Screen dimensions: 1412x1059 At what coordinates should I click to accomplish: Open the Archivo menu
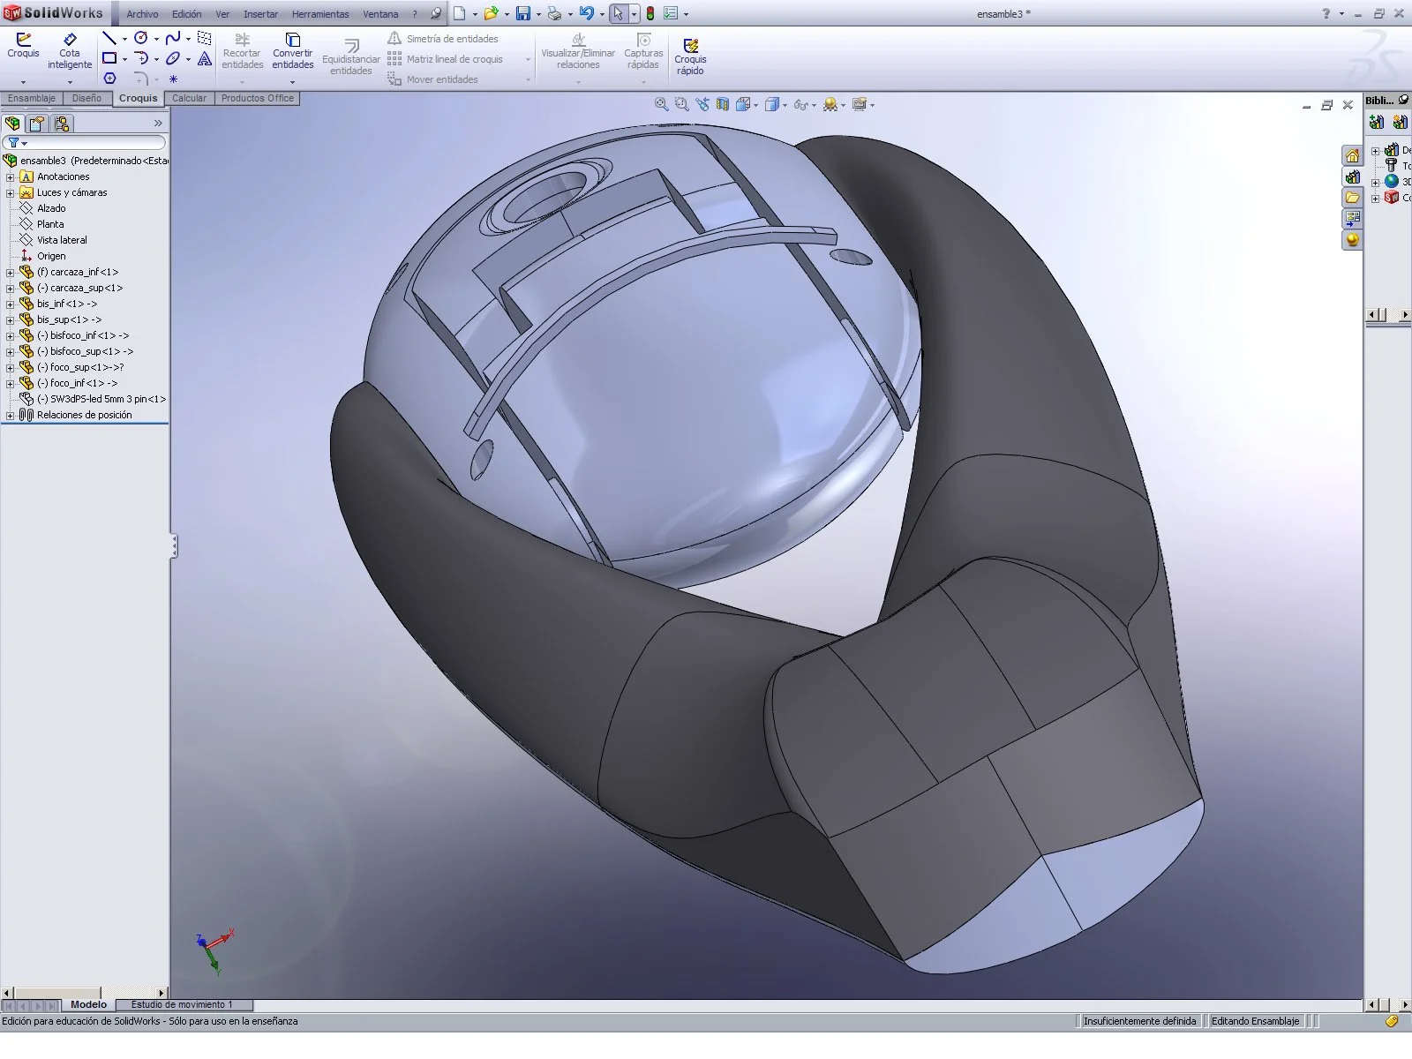[142, 14]
